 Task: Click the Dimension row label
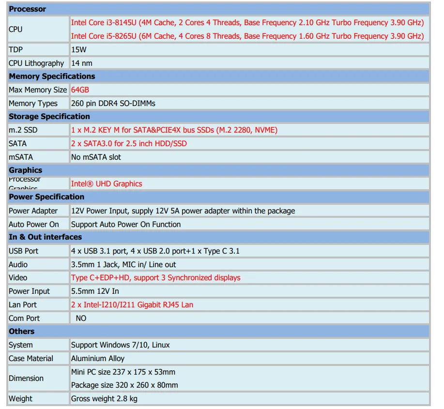26,379
